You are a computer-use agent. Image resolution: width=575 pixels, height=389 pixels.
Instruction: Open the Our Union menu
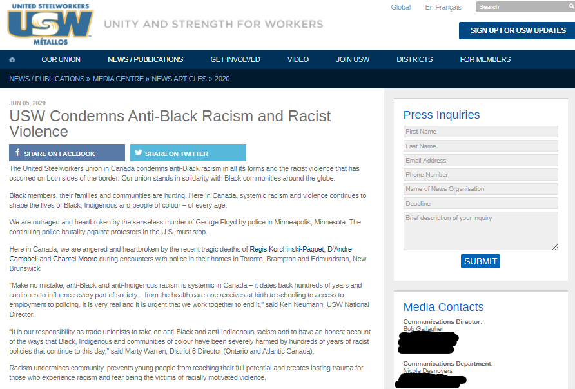pyautogui.click(x=61, y=59)
